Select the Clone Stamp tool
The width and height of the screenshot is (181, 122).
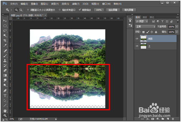(x=5, y=61)
